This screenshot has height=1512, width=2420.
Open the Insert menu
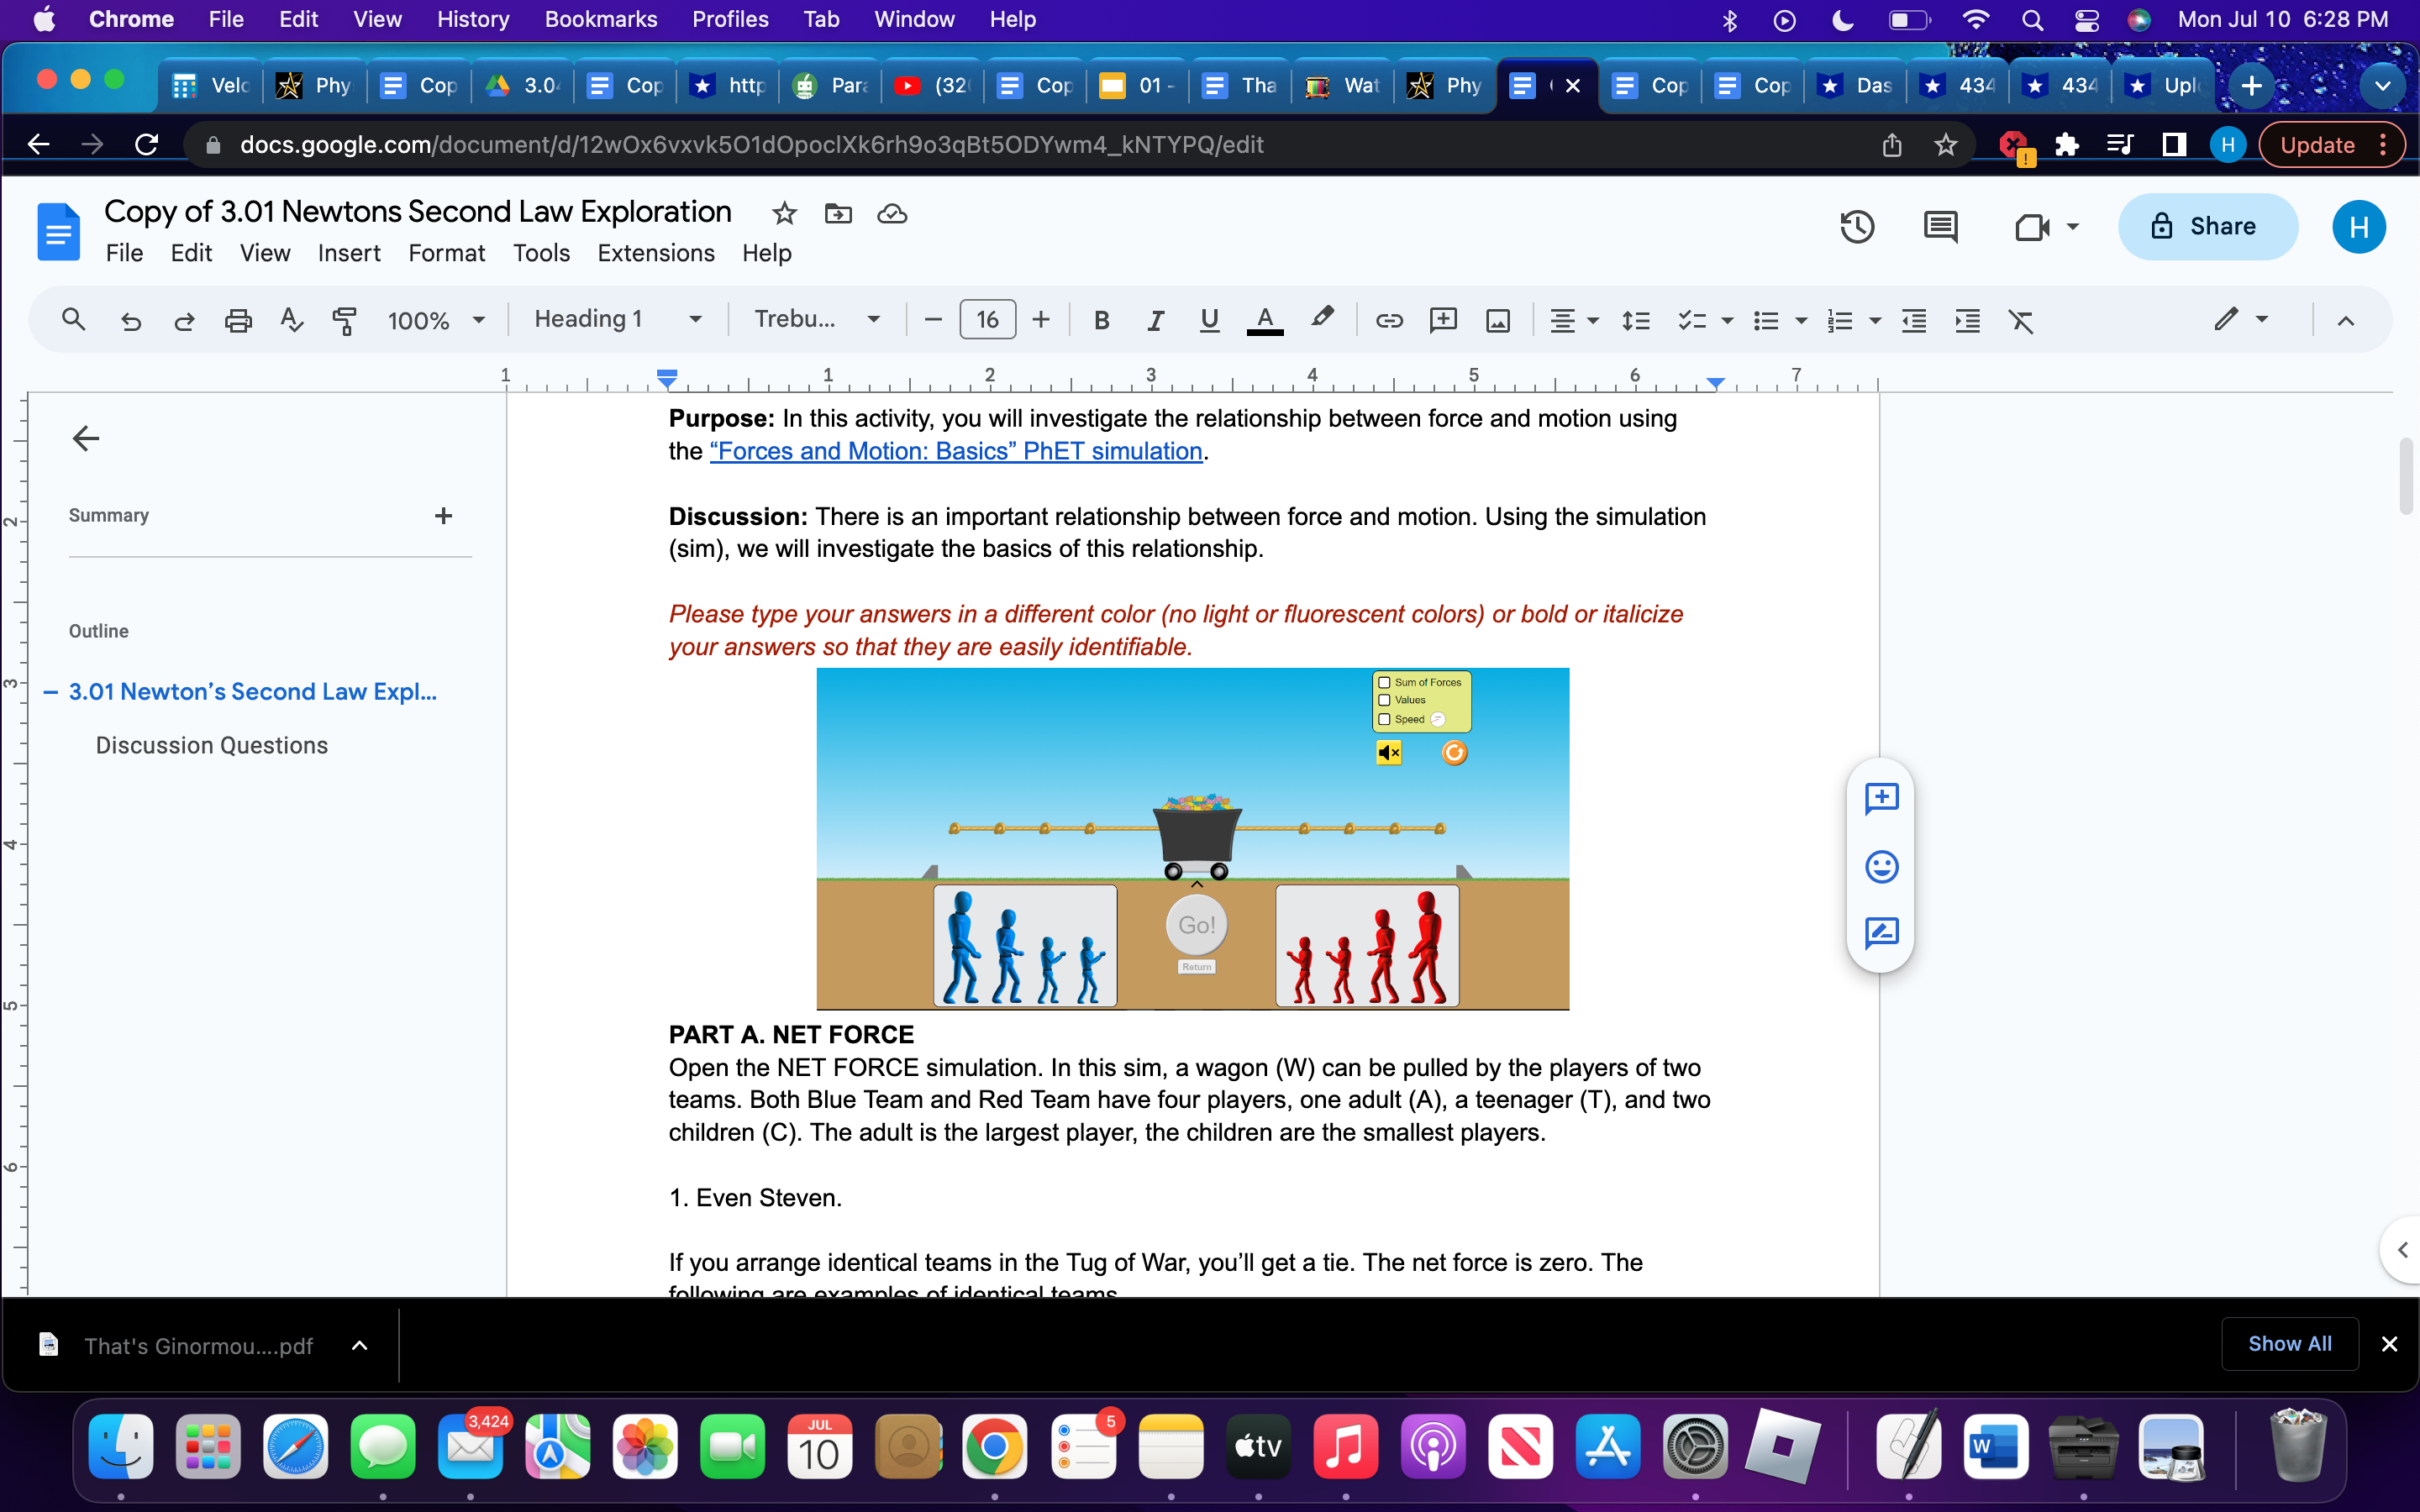348,253
